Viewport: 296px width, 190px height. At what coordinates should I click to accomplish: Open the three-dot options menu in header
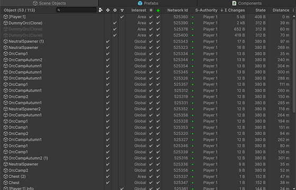[293, 10]
